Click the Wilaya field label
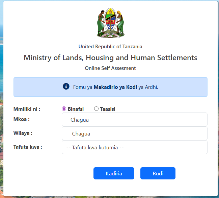This screenshot has width=219, height=198. 23,133
